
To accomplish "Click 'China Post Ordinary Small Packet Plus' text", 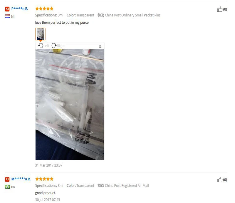I will pyautogui.click(x=133, y=15).
